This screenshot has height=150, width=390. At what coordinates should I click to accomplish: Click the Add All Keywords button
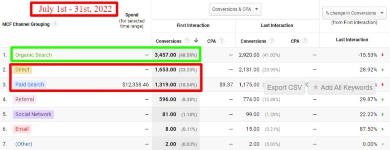coord(342,87)
